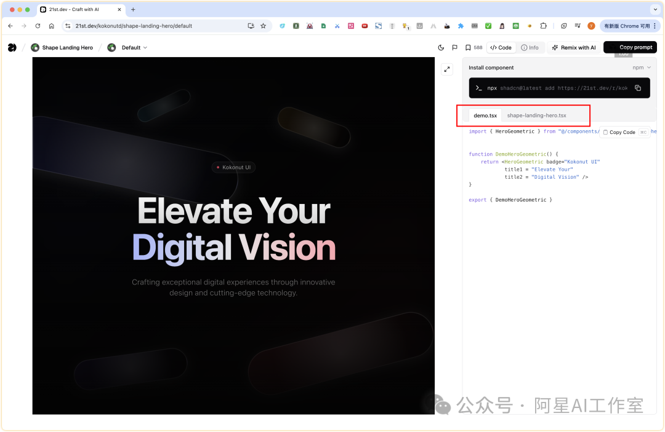Switch to the Code view tab

coord(501,47)
